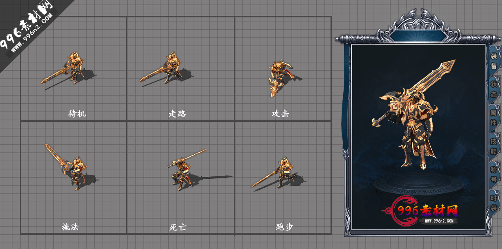Click the 跑步 label
This screenshot has width=502, height=249.
284,227
